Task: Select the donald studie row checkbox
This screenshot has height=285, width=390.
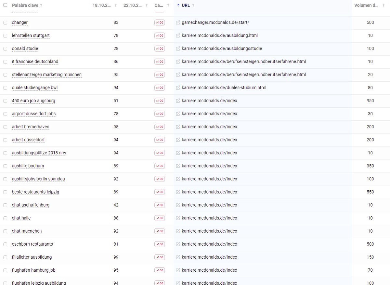Action: [5, 48]
